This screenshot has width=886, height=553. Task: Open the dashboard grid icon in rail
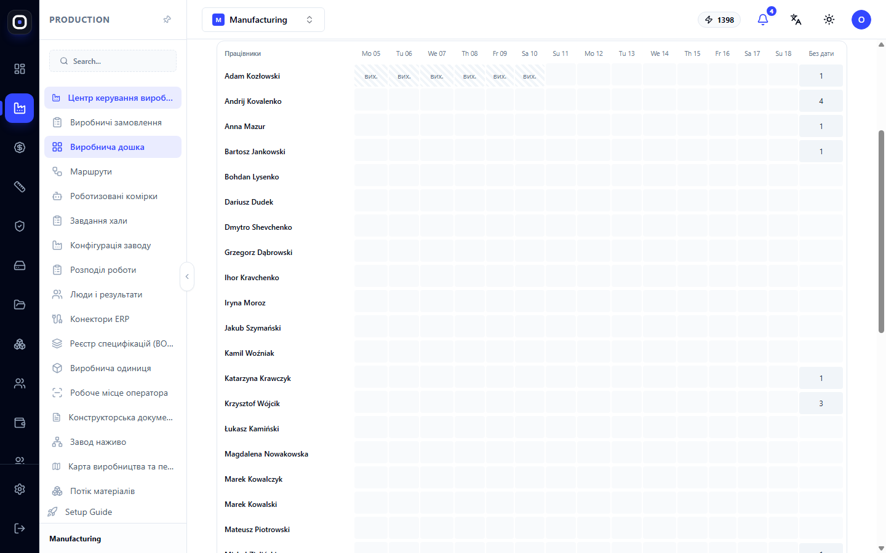click(x=20, y=69)
